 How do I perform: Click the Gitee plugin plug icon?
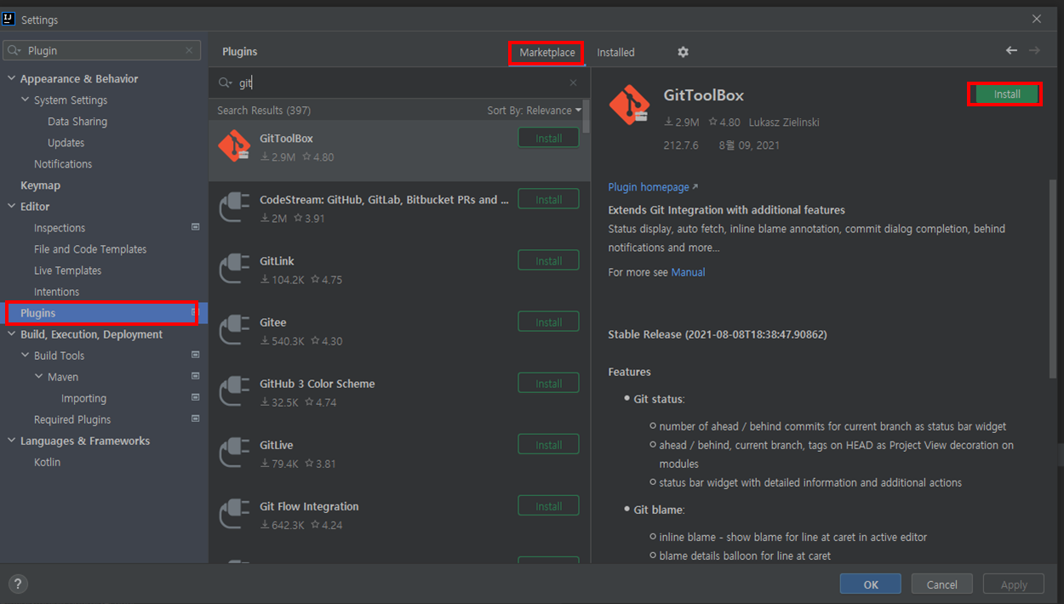coord(234,330)
